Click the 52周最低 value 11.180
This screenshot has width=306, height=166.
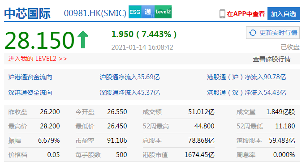285,126
